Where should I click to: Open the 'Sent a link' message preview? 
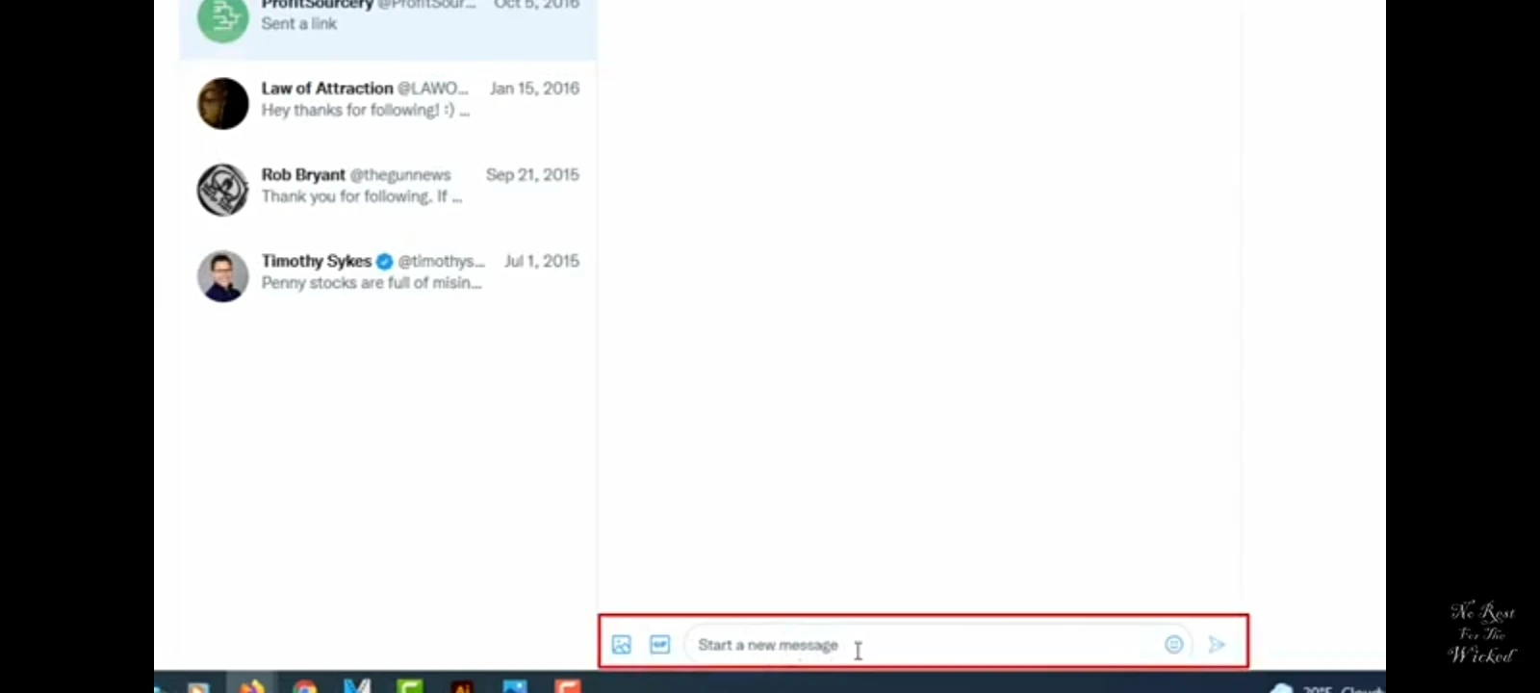pyautogui.click(x=298, y=24)
